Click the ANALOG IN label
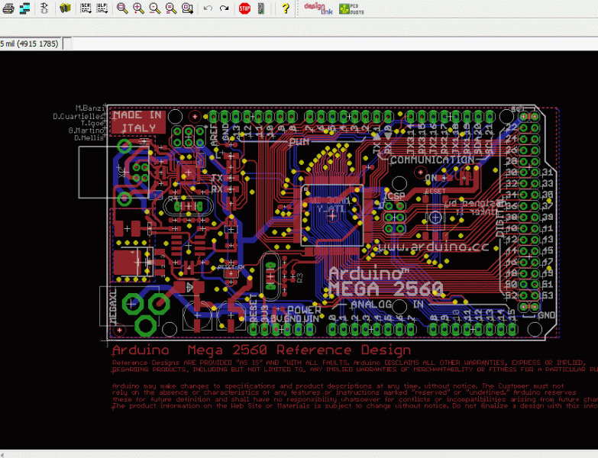598x458 pixels. tap(387, 305)
